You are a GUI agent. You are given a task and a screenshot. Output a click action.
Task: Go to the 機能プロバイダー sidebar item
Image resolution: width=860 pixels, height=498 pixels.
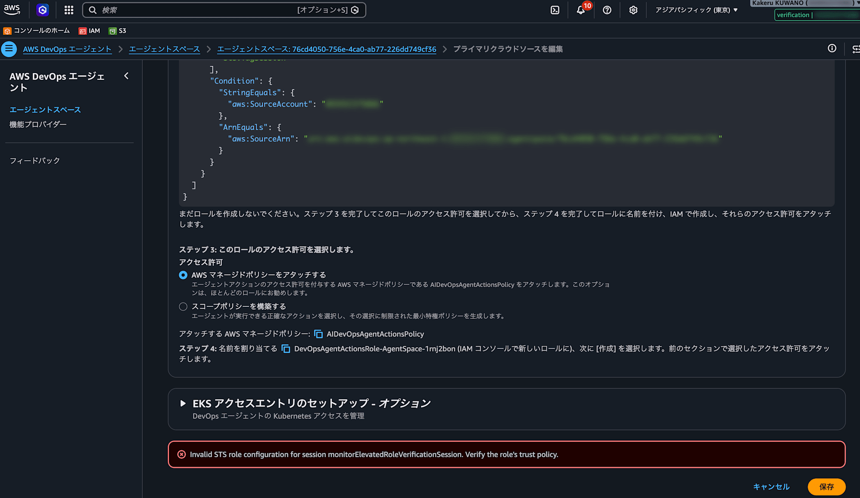[38, 124]
